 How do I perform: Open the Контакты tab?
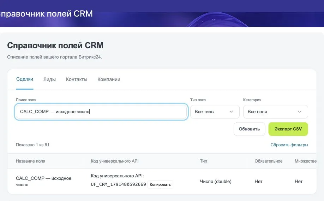pos(77,79)
